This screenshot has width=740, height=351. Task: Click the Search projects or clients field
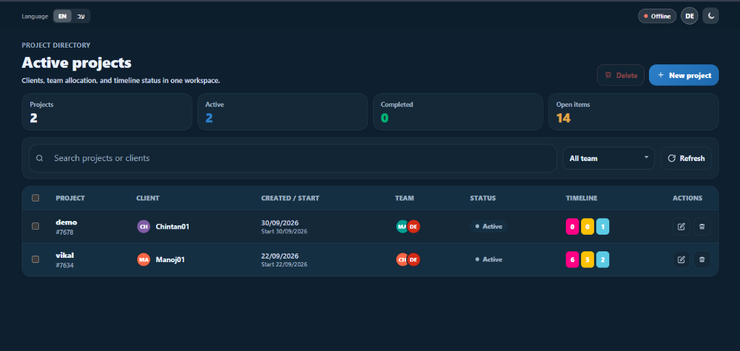click(x=293, y=158)
